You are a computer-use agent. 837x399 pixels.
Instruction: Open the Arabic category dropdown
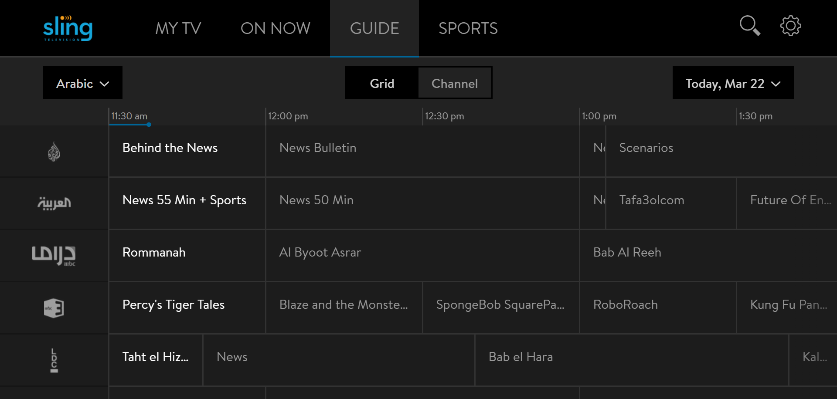pyautogui.click(x=83, y=83)
